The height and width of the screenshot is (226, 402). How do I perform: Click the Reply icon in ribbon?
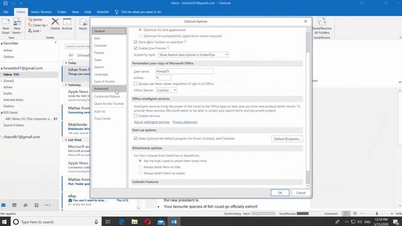(83, 22)
